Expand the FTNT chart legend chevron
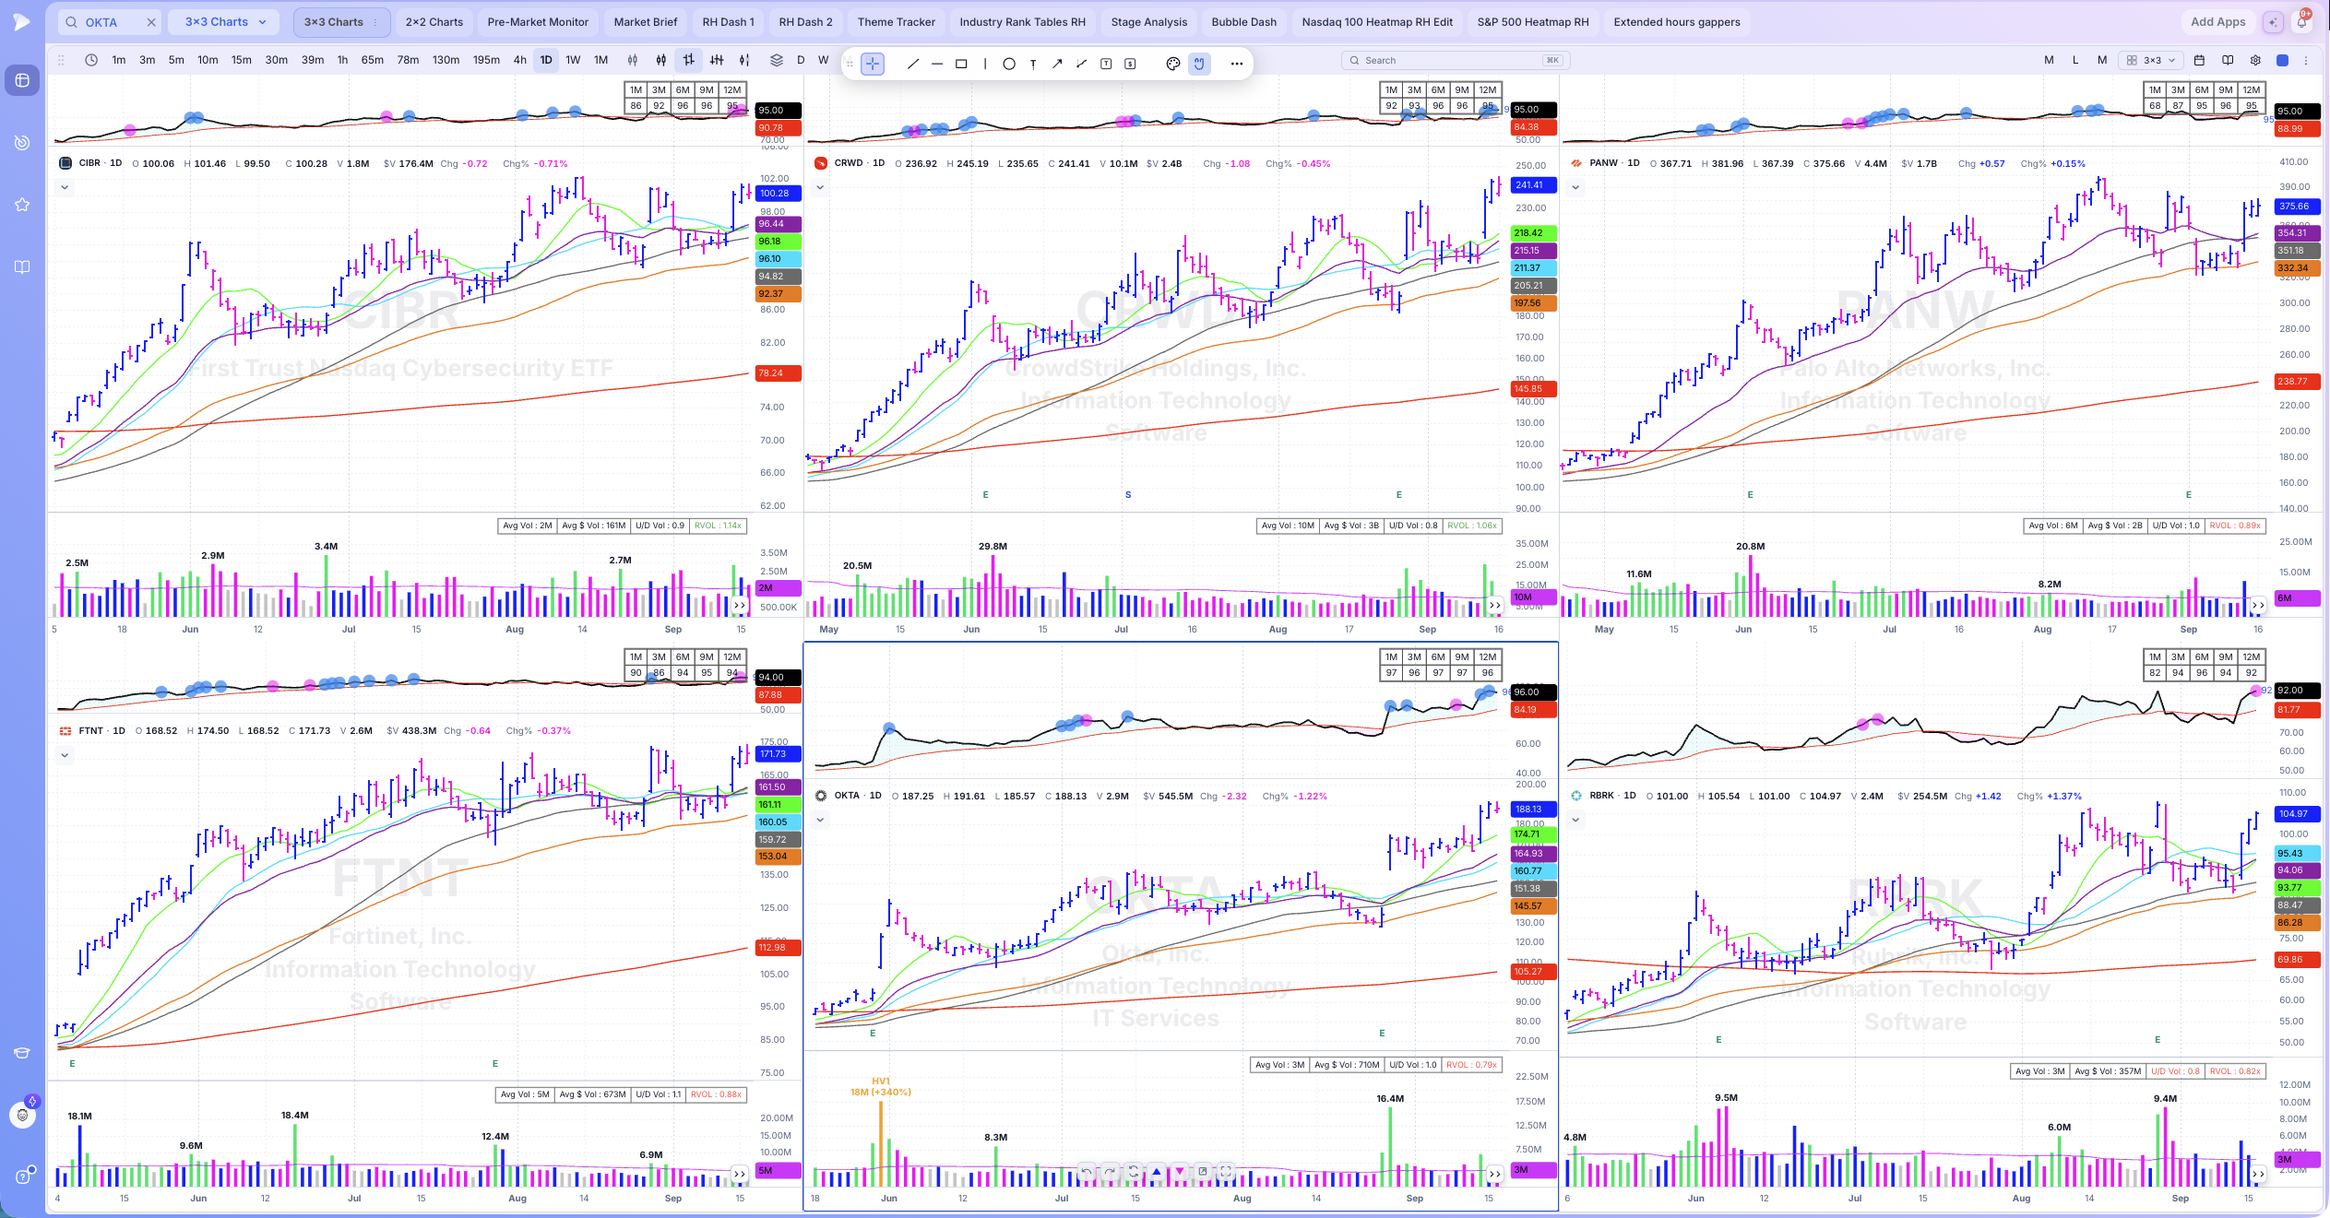2330x1218 pixels. pyautogui.click(x=65, y=755)
